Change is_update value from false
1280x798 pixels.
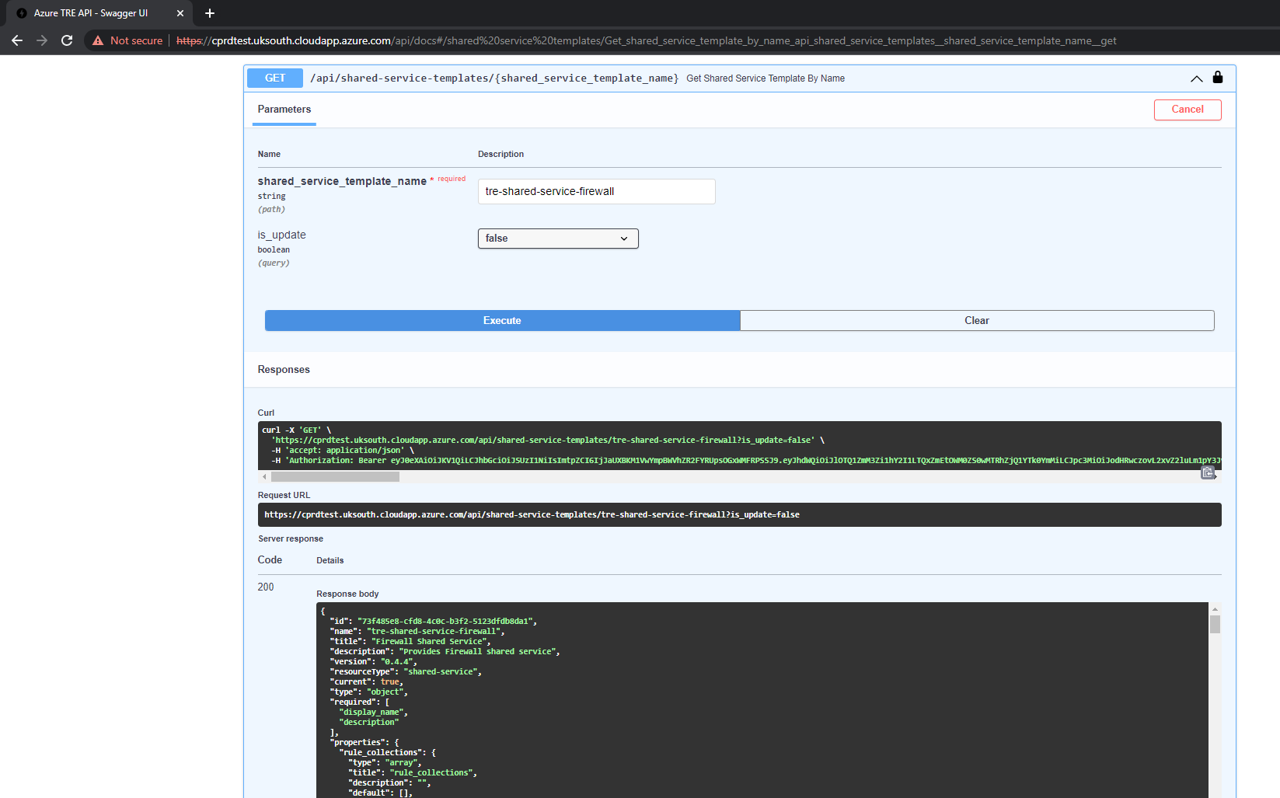557,239
